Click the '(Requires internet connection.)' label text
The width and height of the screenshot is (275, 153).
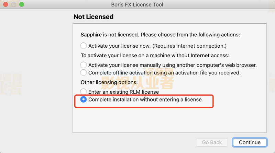click(189, 46)
